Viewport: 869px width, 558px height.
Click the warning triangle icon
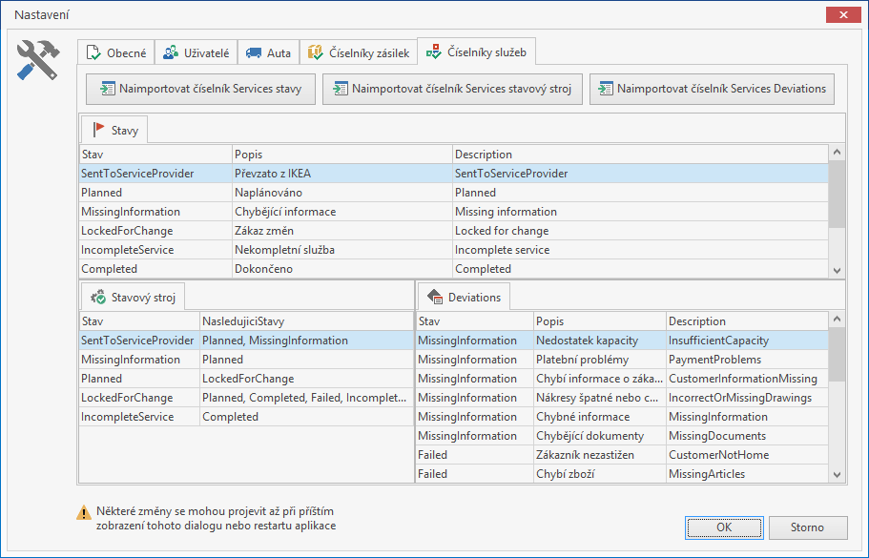coord(84,513)
